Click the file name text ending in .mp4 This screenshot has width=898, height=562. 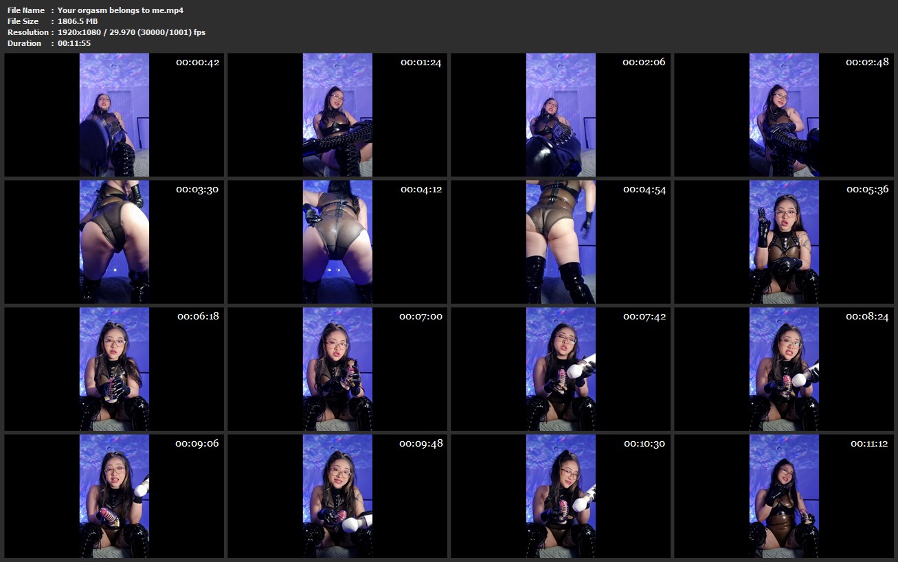[120, 10]
